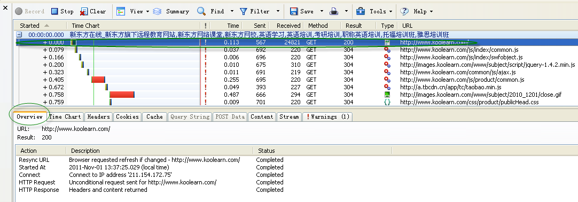Image resolution: width=578 pixels, height=202 pixels.
Task: Sort by the warning (!) column
Action: pyautogui.click(x=205, y=26)
